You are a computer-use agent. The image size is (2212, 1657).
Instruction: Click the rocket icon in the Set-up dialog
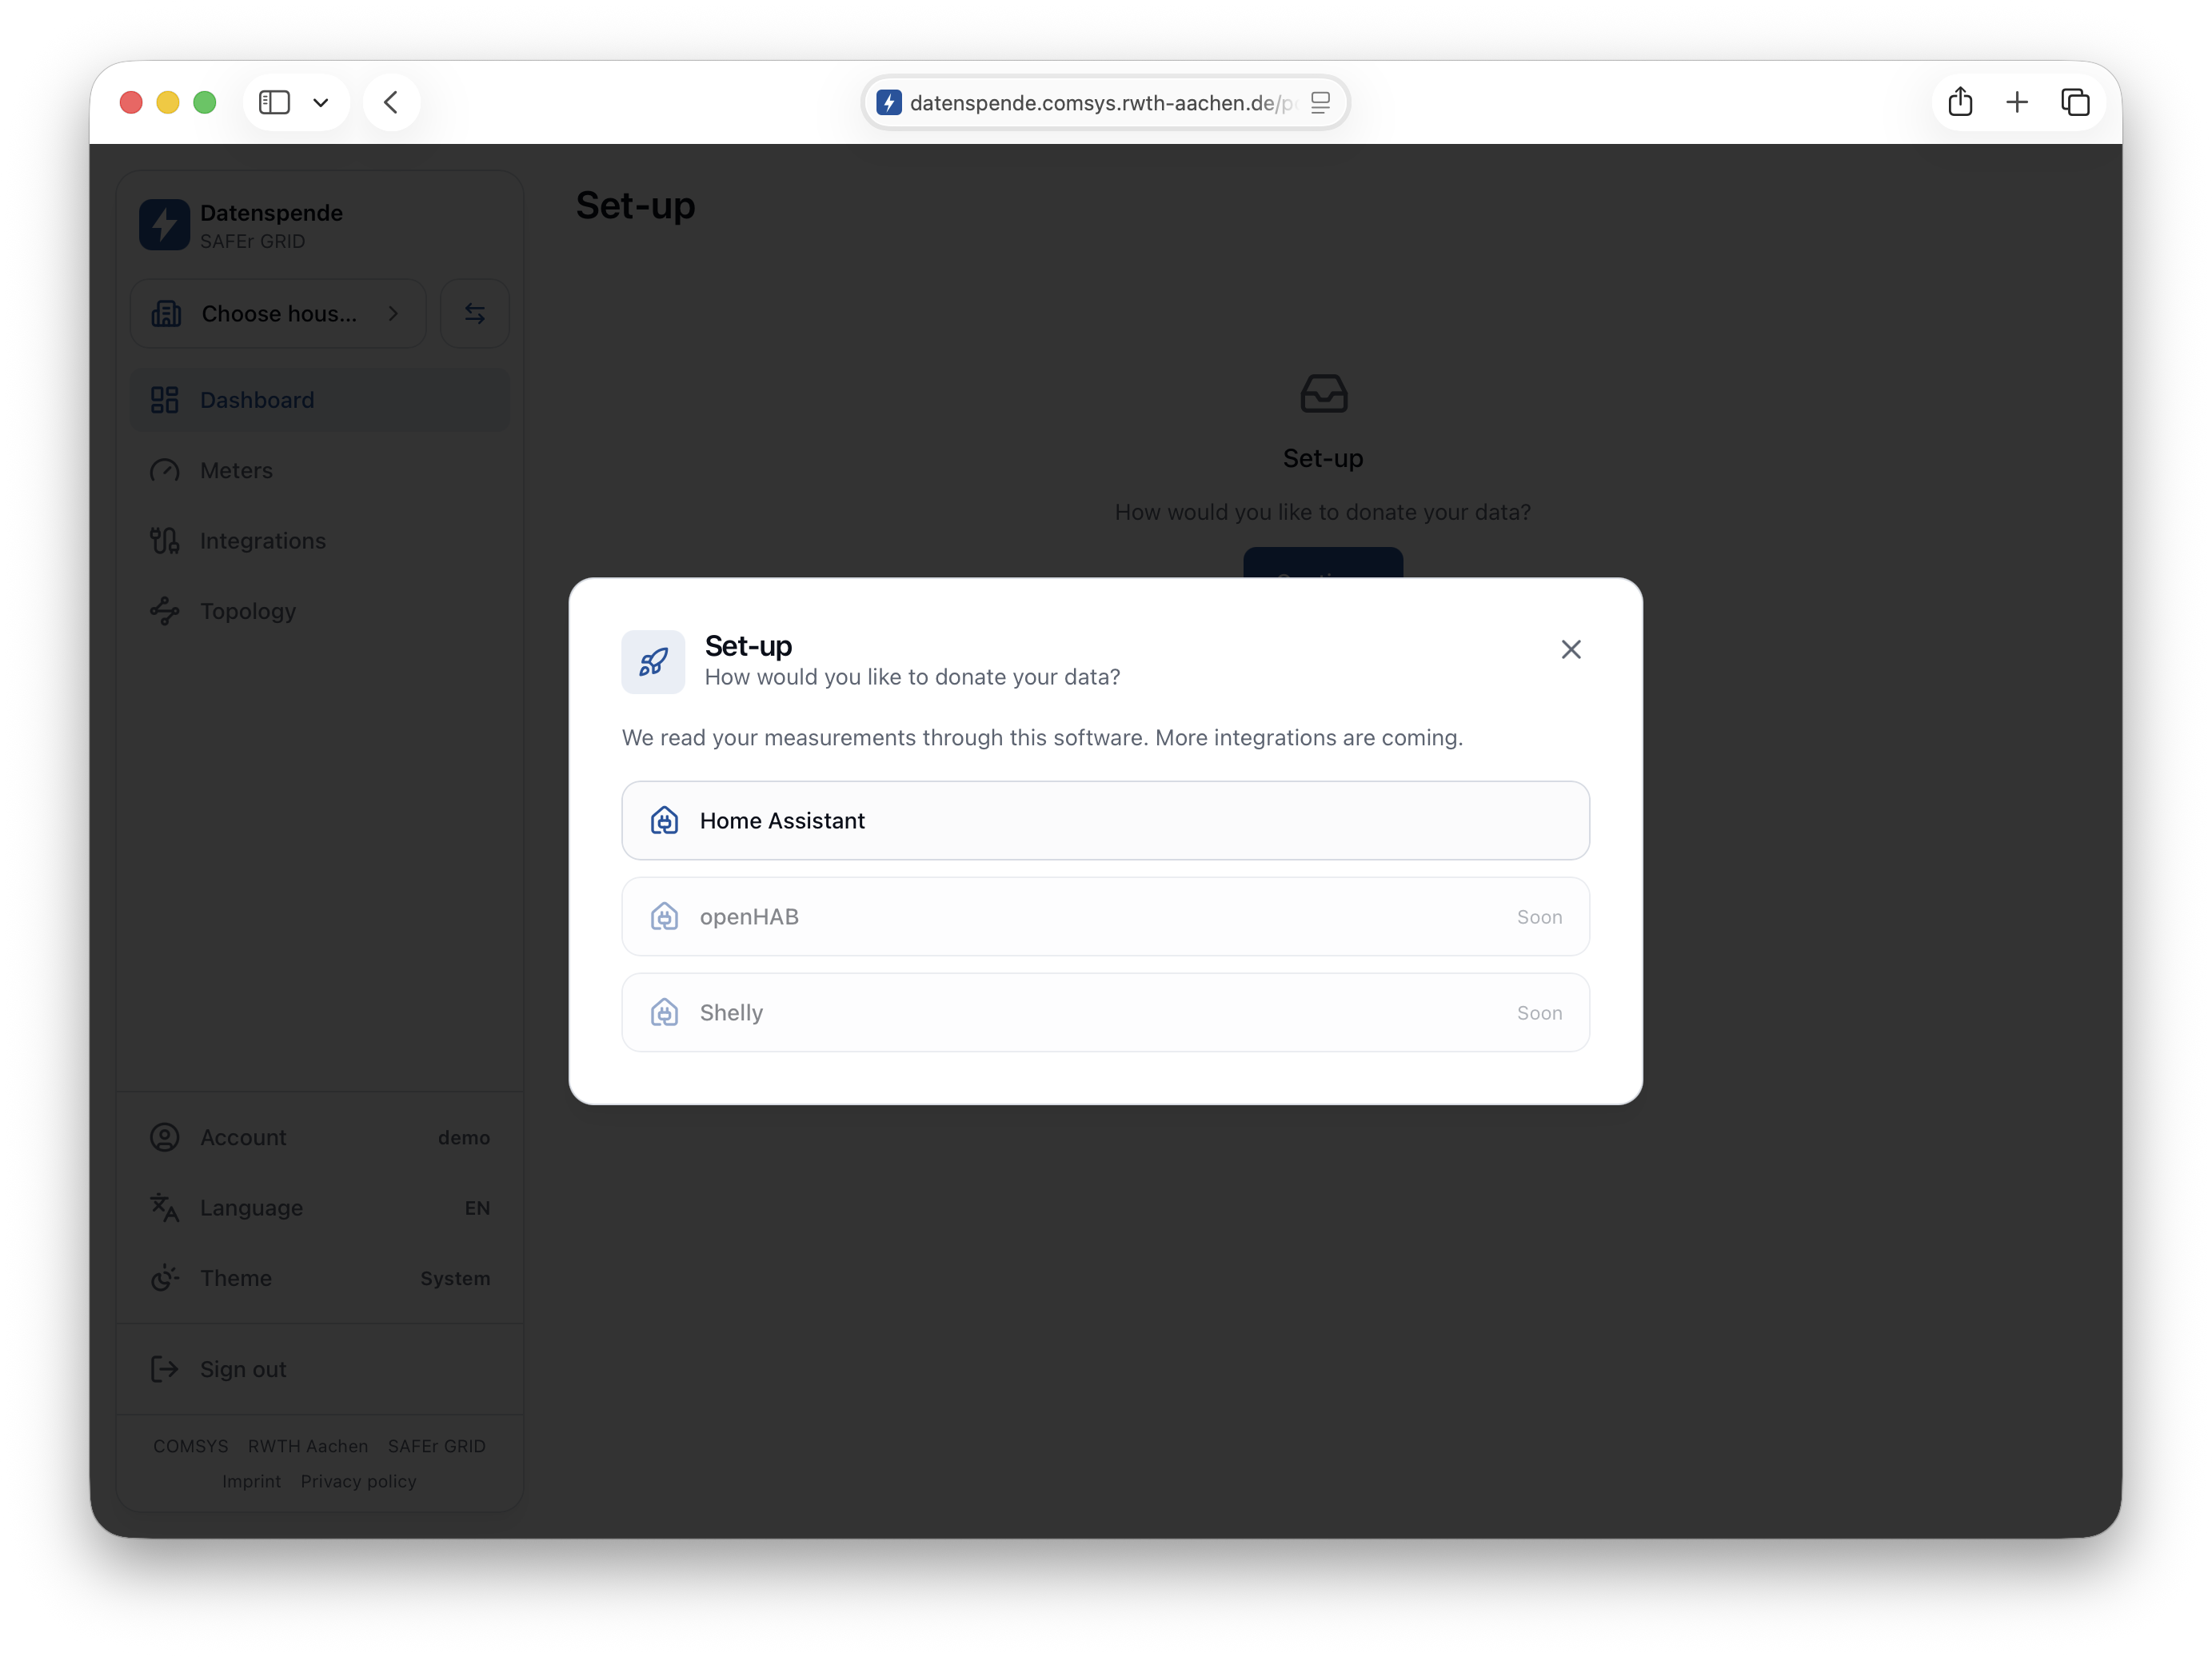pyautogui.click(x=653, y=662)
